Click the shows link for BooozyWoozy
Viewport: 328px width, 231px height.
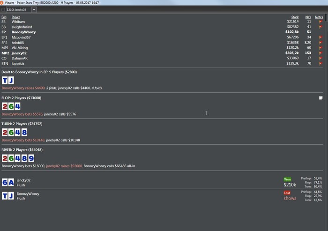tap(290, 198)
